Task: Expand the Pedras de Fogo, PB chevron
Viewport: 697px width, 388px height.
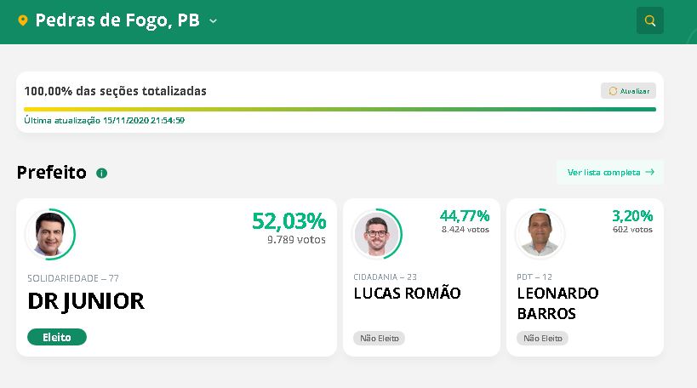Action: coord(213,20)
